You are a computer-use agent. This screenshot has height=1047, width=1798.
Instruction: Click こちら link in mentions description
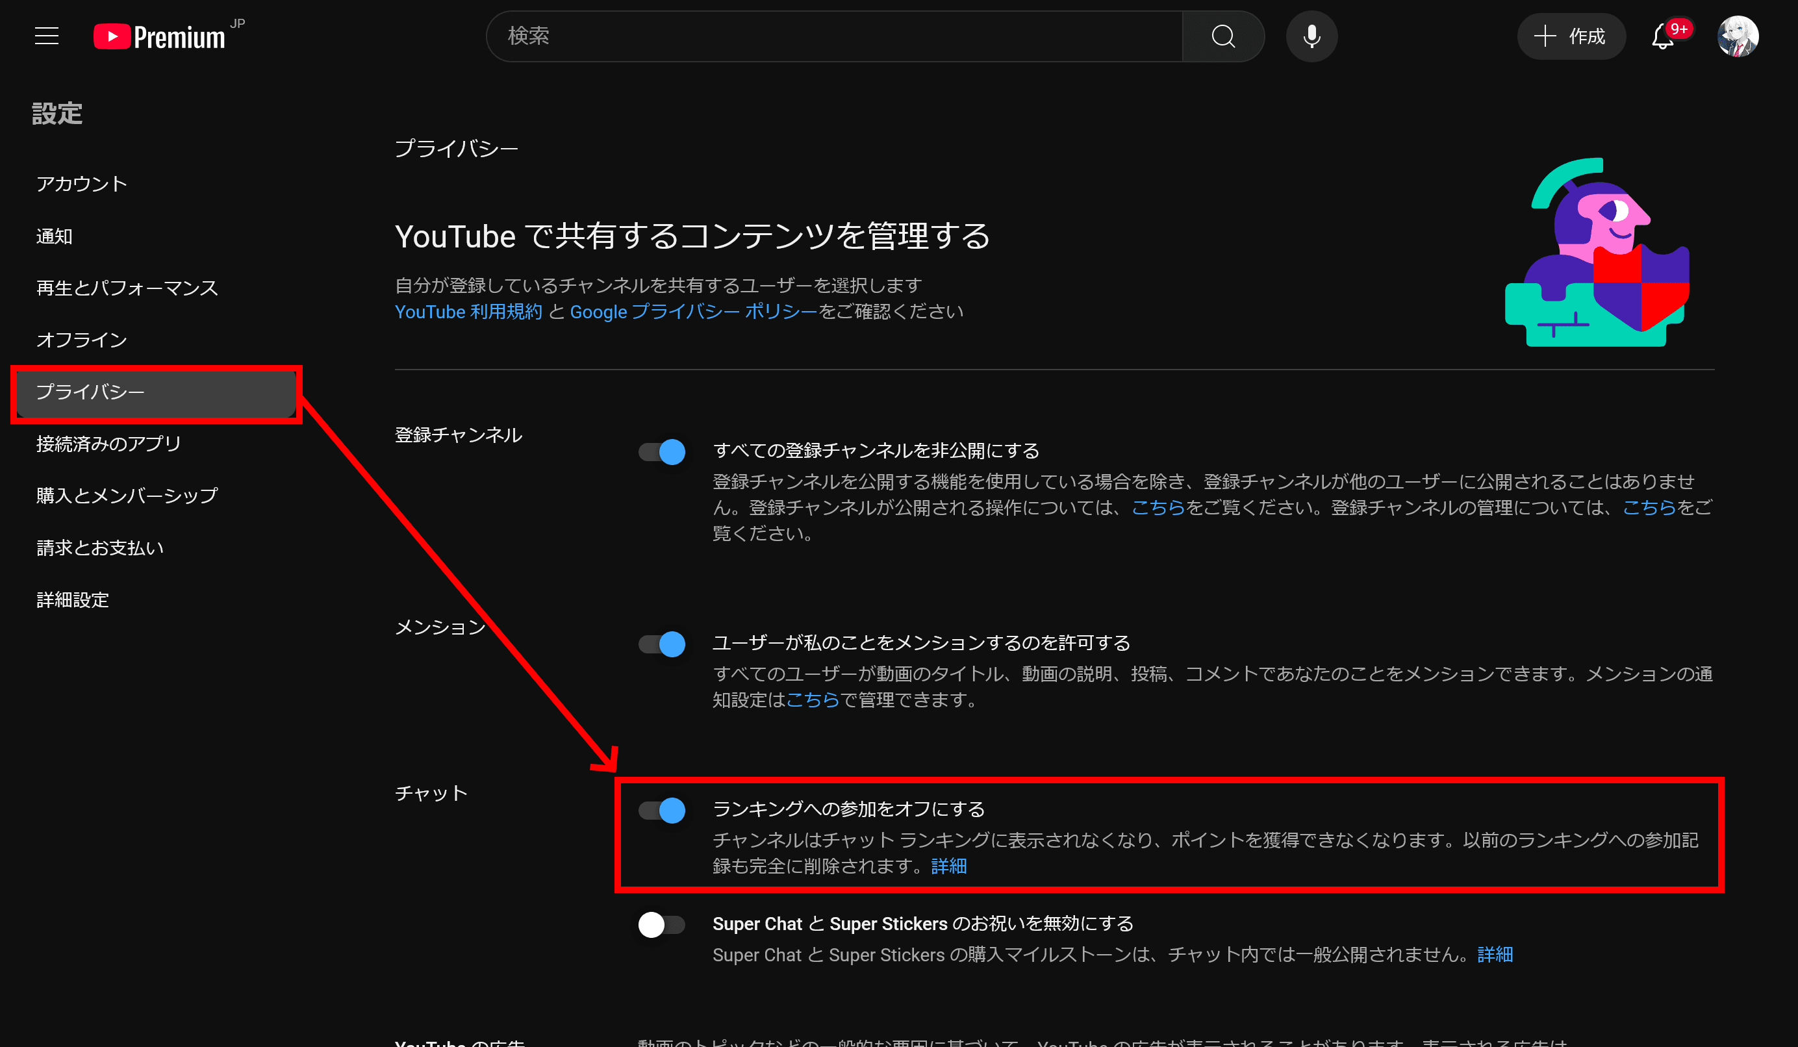click(813, 700)
